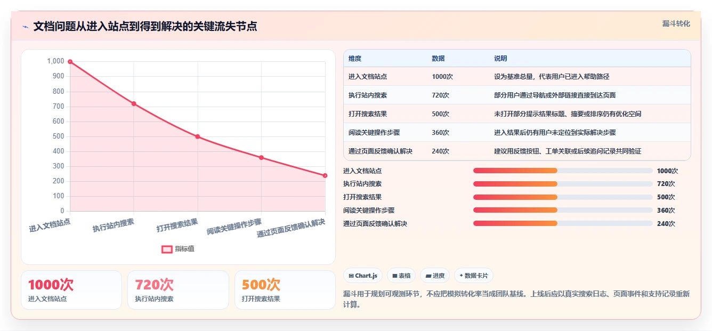712x331 pixels.
Task: Click the 执行站内搜索 progress bar
Action: click(563, 184)
